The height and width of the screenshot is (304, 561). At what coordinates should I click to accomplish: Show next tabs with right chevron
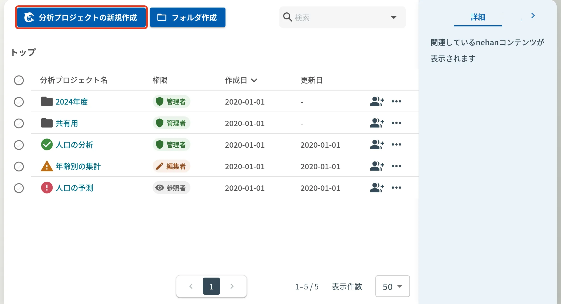click(533, 16)
